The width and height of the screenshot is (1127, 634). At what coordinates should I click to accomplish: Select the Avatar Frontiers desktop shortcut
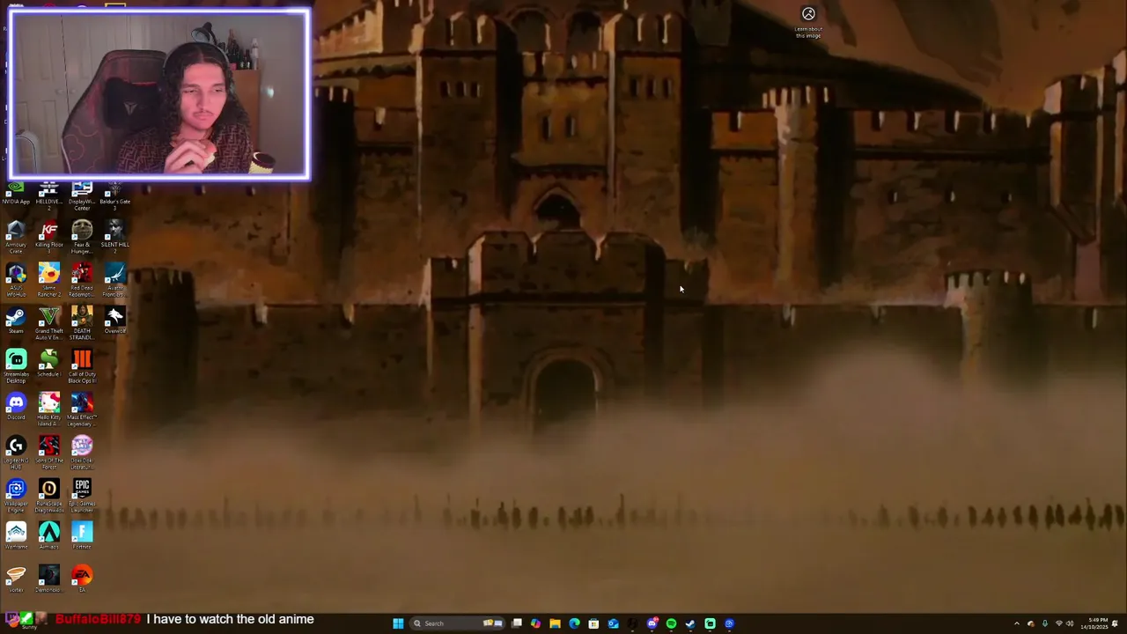[114, 279]
